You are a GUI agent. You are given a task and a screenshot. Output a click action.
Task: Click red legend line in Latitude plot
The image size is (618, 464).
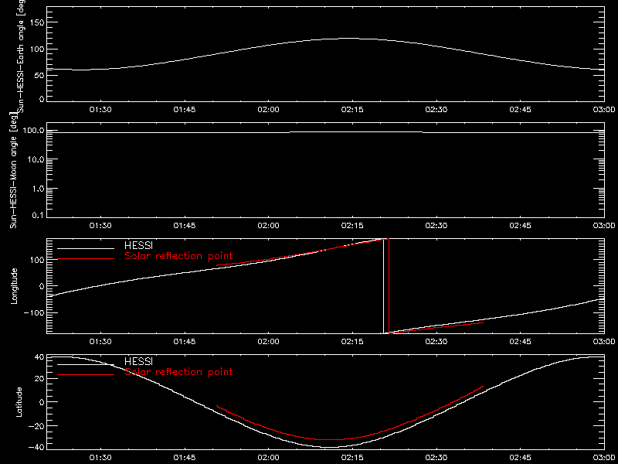click(86, 374)
